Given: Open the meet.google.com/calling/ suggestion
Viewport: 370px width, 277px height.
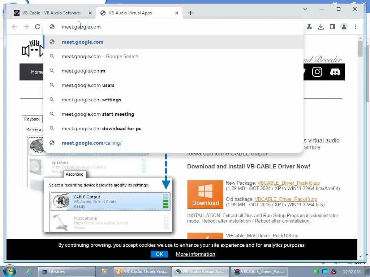Looking at the screenshot, I should pyautogui.click(x=173, y=143).
